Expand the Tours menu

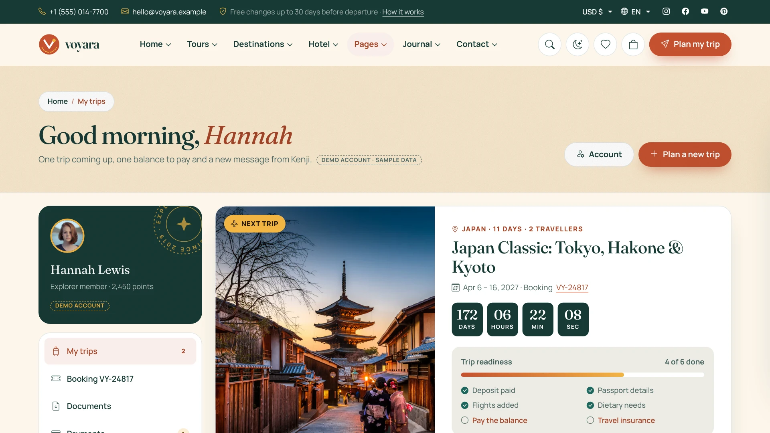click(202, 44)
